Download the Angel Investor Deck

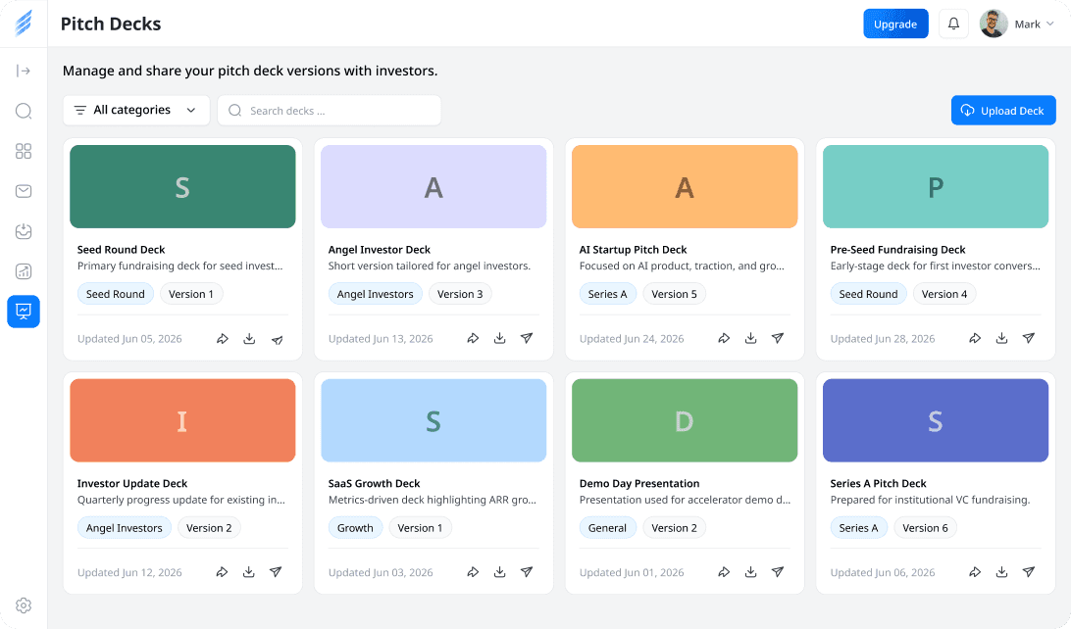click(500, 338)
